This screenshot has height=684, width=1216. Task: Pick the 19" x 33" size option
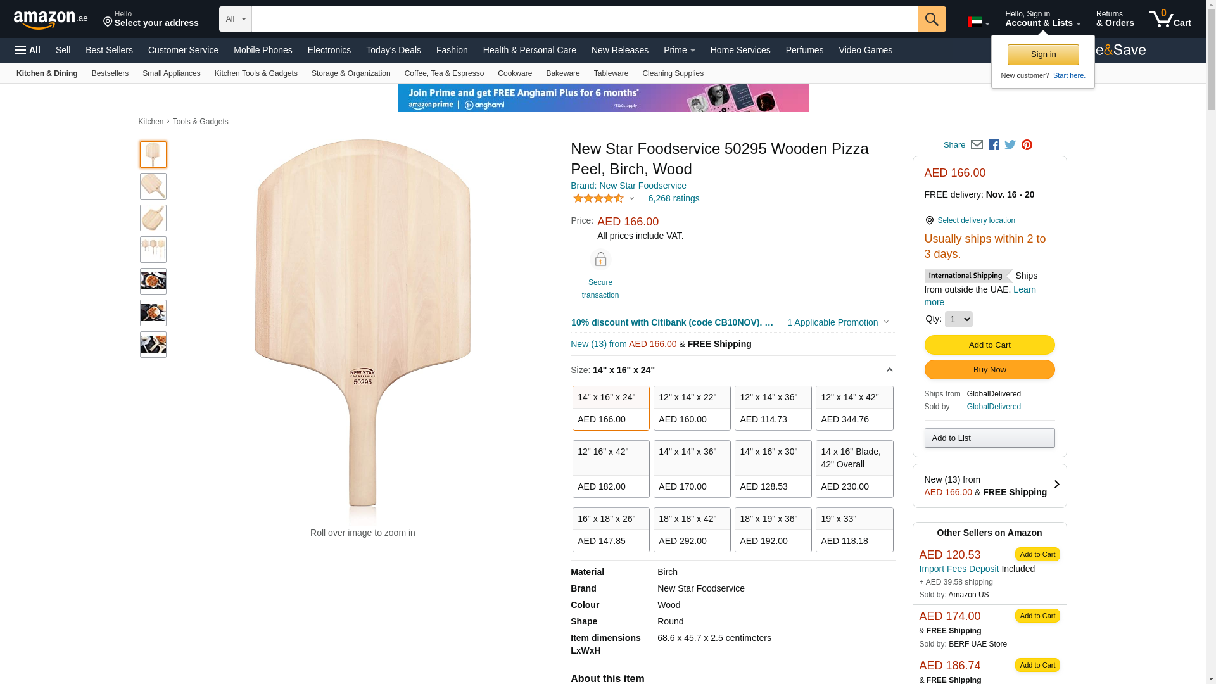(854, 529)
